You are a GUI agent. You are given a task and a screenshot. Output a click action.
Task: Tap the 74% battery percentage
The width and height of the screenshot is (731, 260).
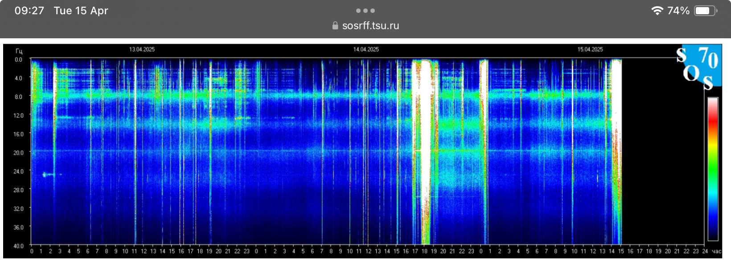click(x=678, y=11)
